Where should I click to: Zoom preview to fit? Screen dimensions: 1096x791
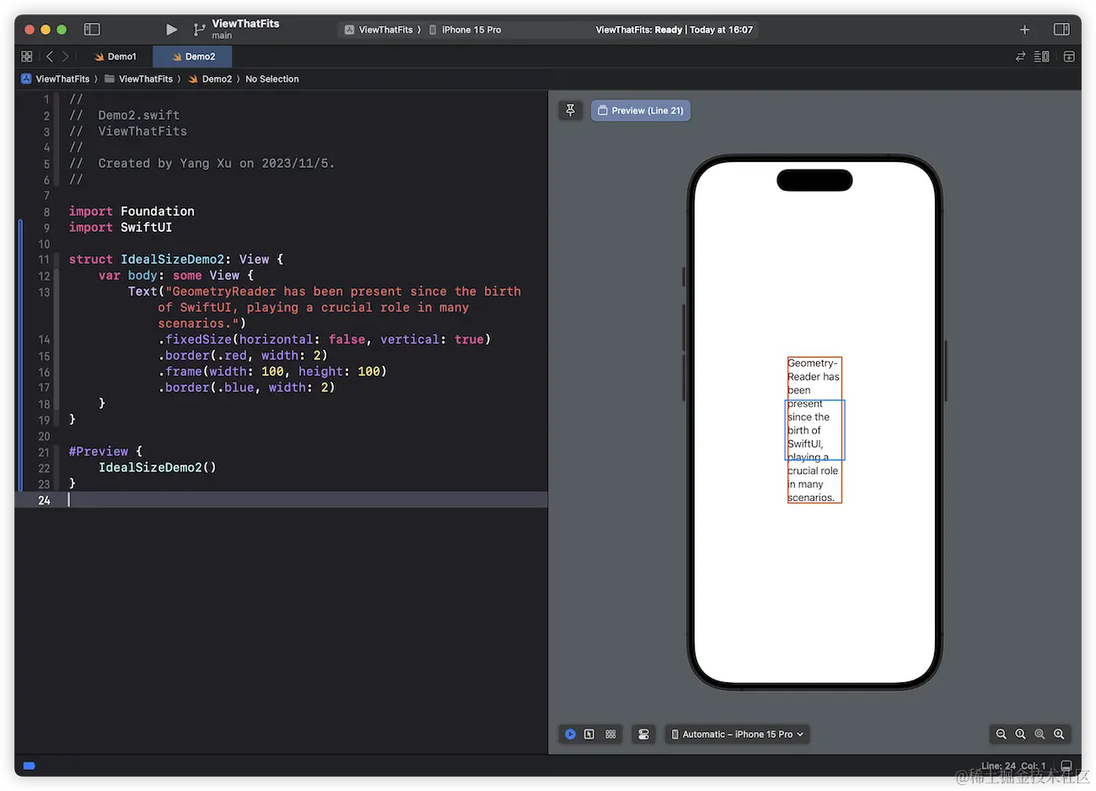point(1040,734)
